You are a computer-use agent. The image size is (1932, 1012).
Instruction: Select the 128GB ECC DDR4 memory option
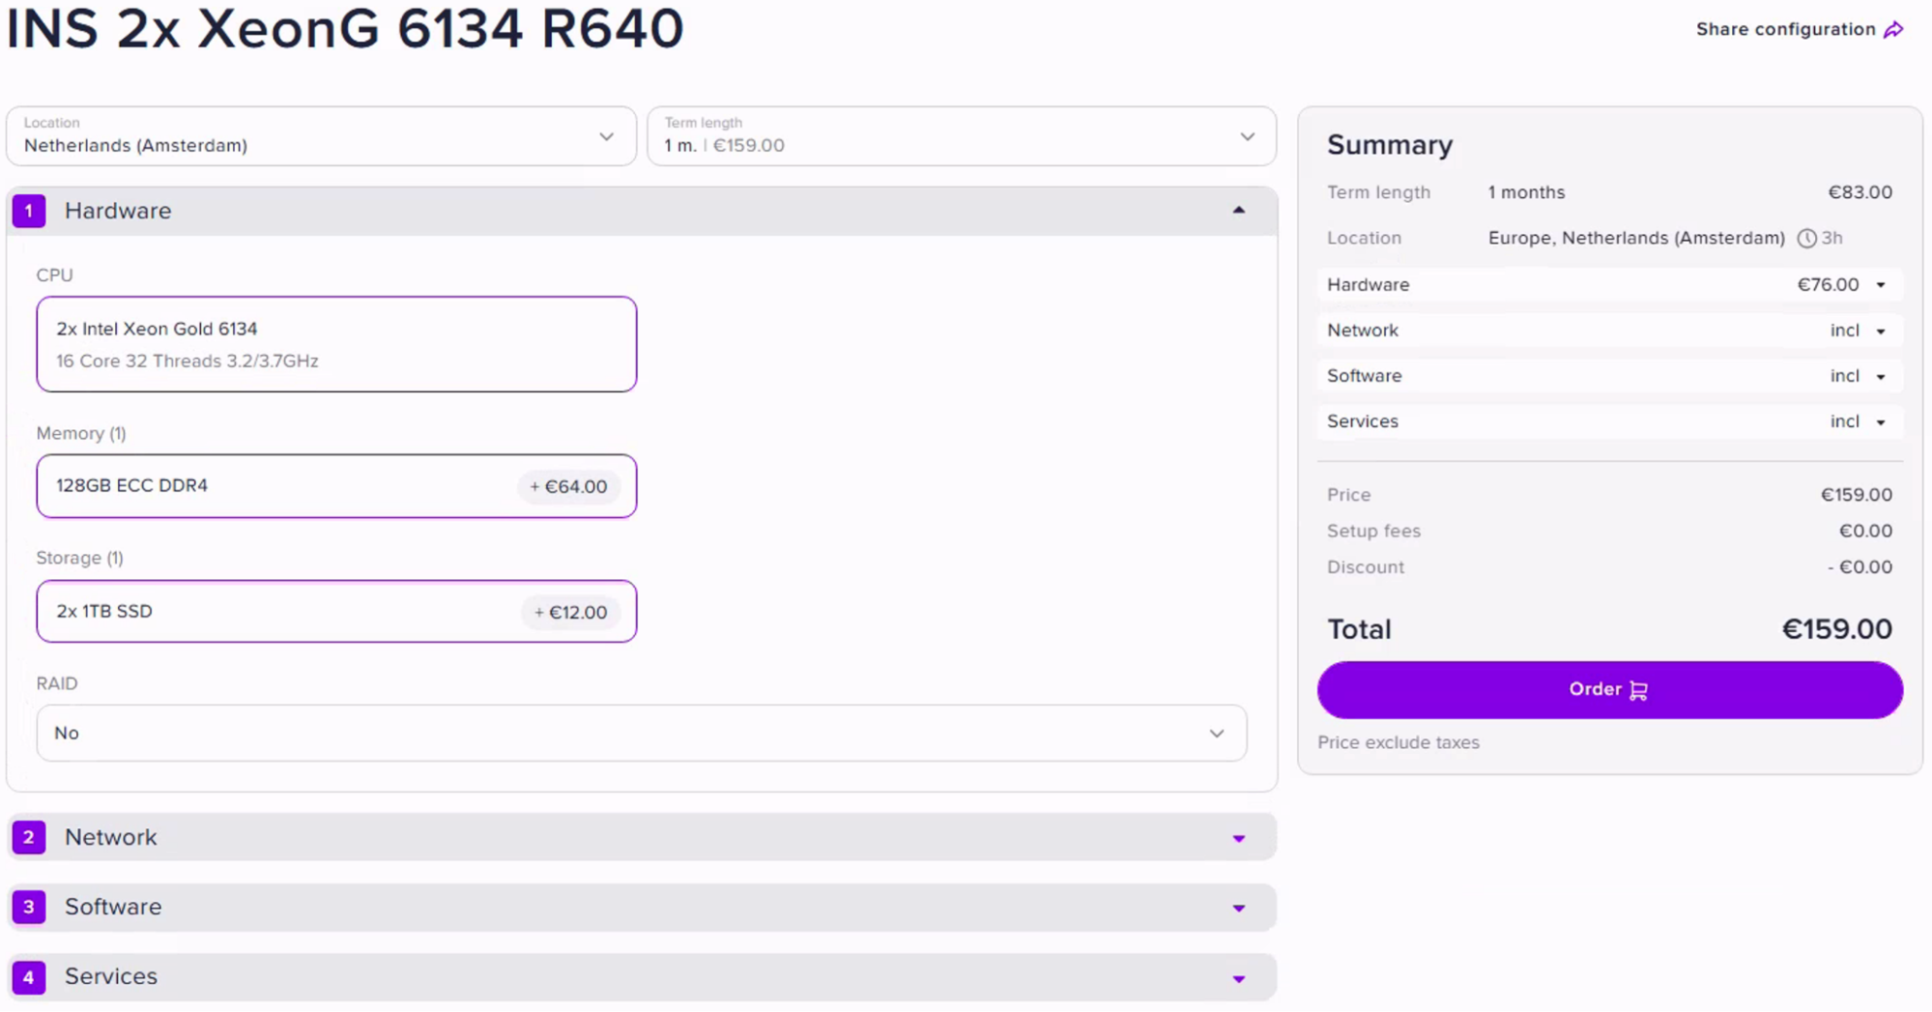(336, 486)
